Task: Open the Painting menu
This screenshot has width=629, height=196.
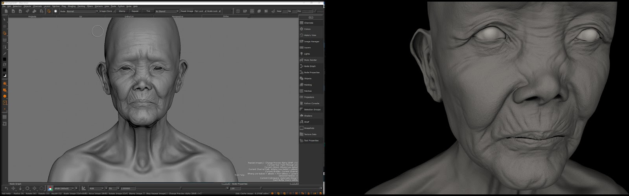Action: [81, 6]
